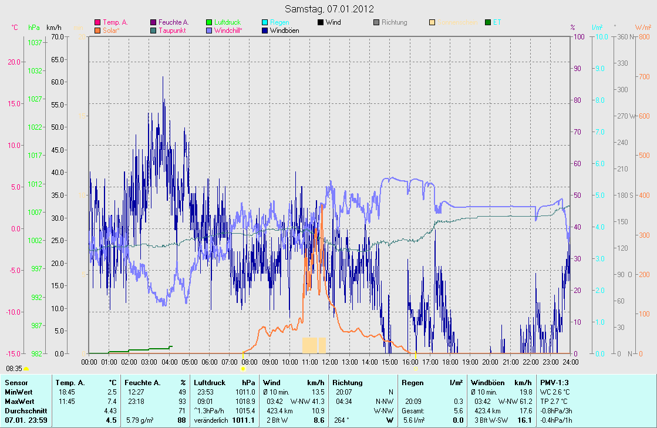Click the 'Taupunkt' legend label
This screenshot has width=657, height=428.
pyautogui.click(x=172, y=31)
